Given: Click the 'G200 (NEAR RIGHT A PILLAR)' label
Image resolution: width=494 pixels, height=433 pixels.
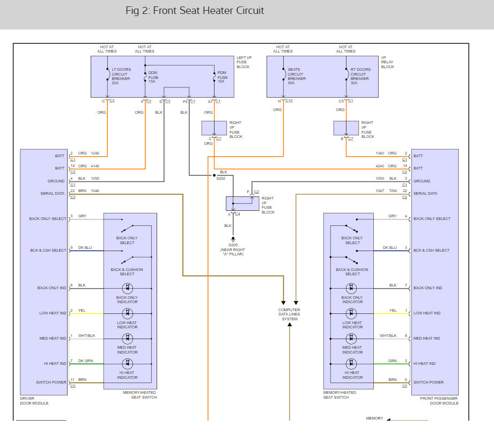Looking at the screenshot, I should pyautogui.click(x=233, y=249).
